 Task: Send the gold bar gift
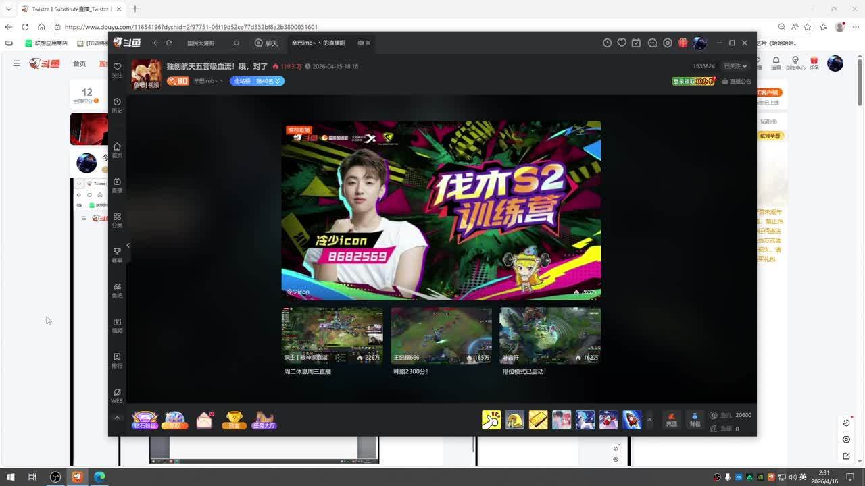(539, 419)
